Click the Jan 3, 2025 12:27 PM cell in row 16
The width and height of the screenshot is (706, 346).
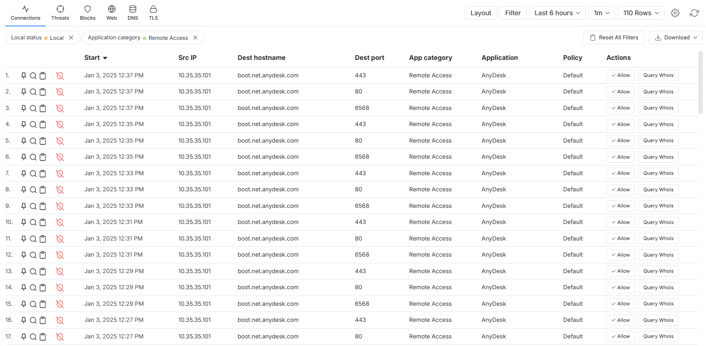(114, 320)
